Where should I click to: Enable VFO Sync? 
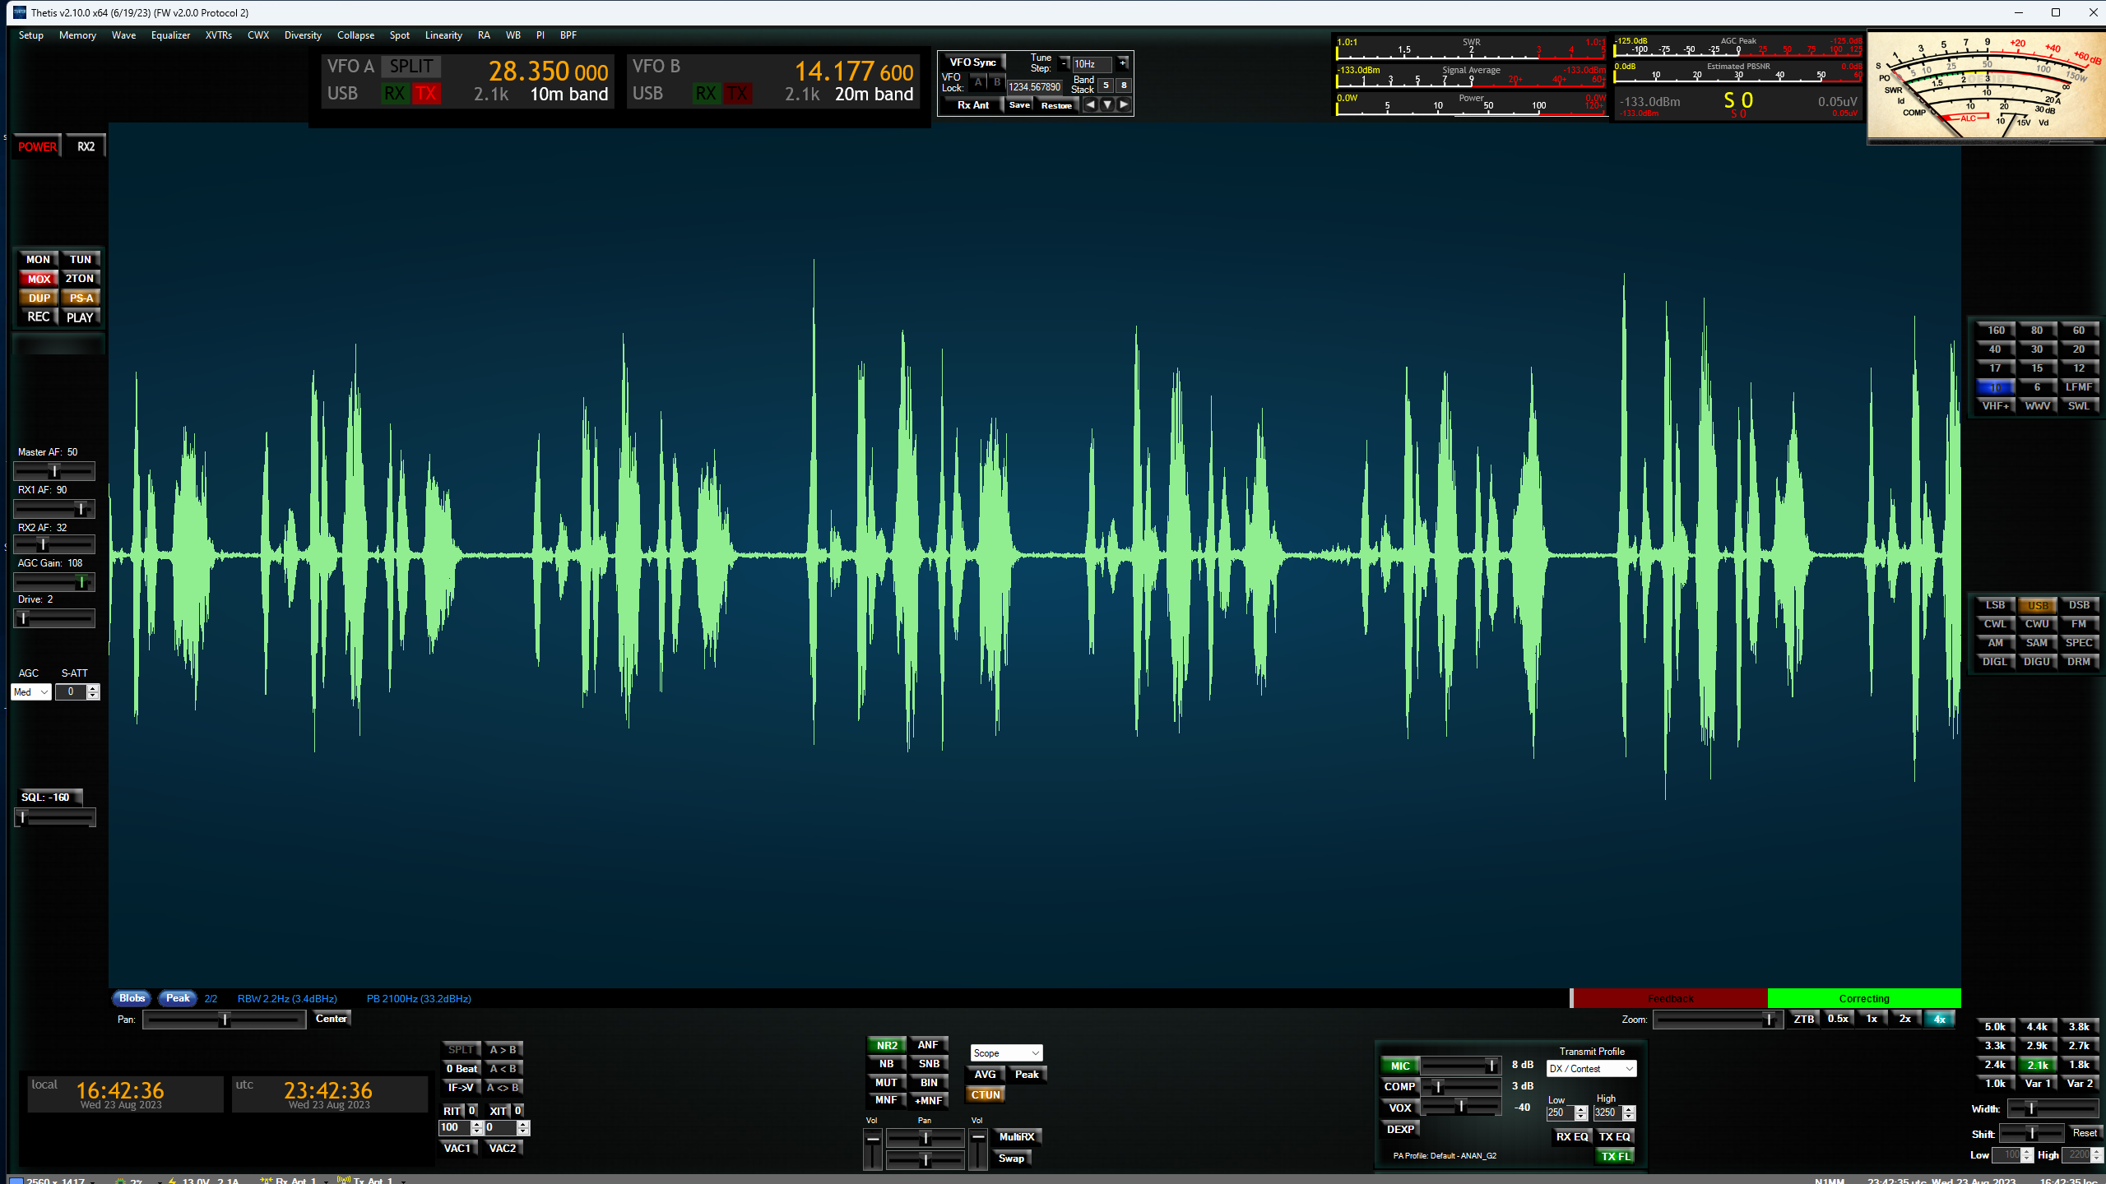[x=972, y=62]
